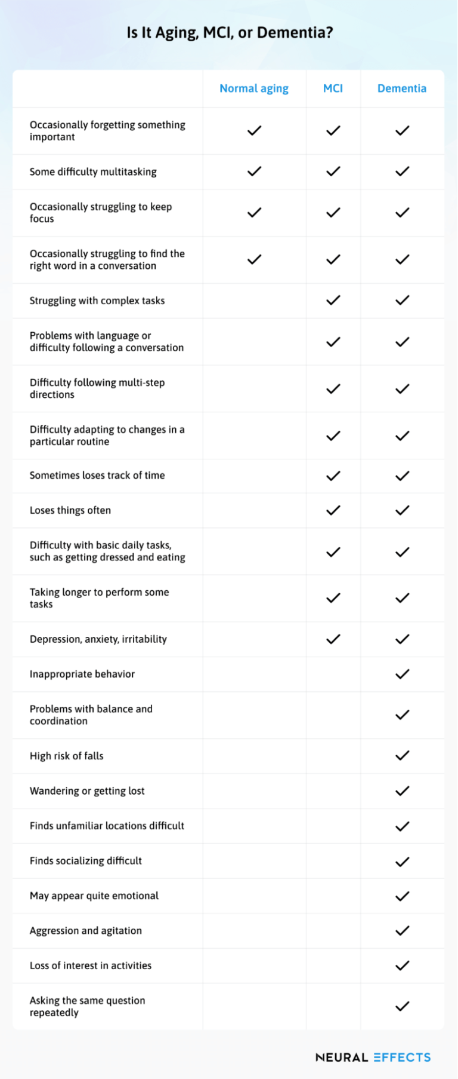
Task: Click Dementia checkmark for Wandering or getting lost
Action: click(403, 790)
